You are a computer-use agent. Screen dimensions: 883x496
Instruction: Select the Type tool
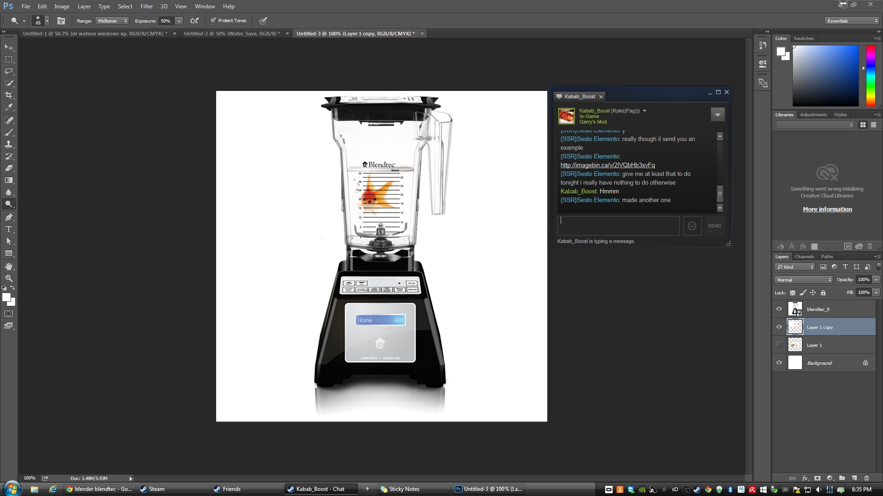9,229
